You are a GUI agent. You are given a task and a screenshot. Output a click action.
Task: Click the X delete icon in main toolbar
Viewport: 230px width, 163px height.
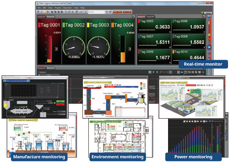click(x=73, y=12)
